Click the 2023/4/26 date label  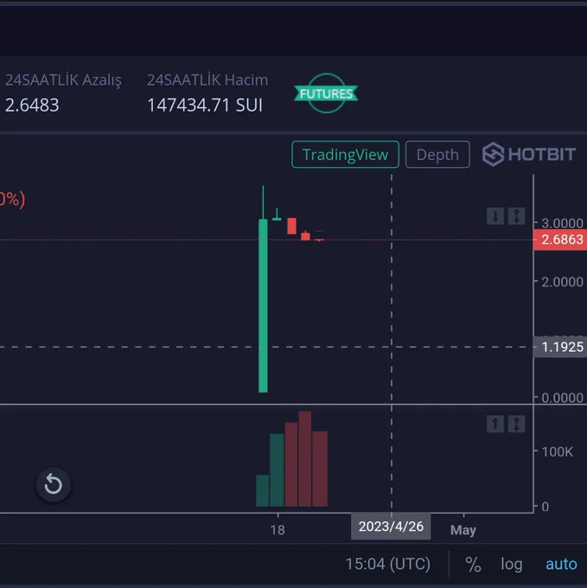[x=391, y=527]
